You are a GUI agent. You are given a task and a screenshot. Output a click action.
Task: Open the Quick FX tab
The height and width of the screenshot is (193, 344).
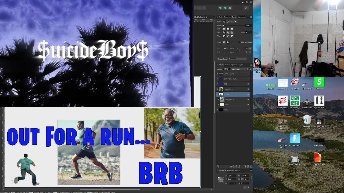[x=234, y=65]
